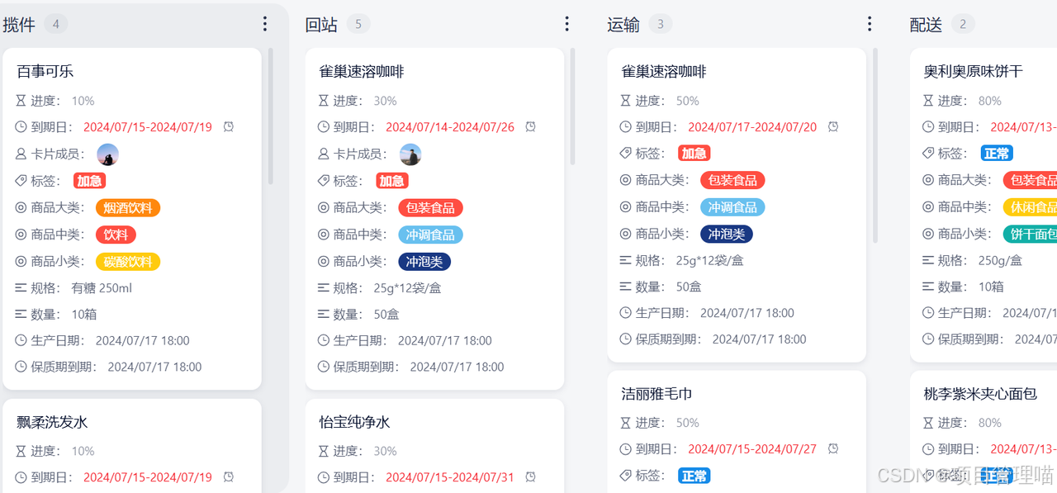Click the 回站 column vertical scrollbar

(x=573, y=107)
